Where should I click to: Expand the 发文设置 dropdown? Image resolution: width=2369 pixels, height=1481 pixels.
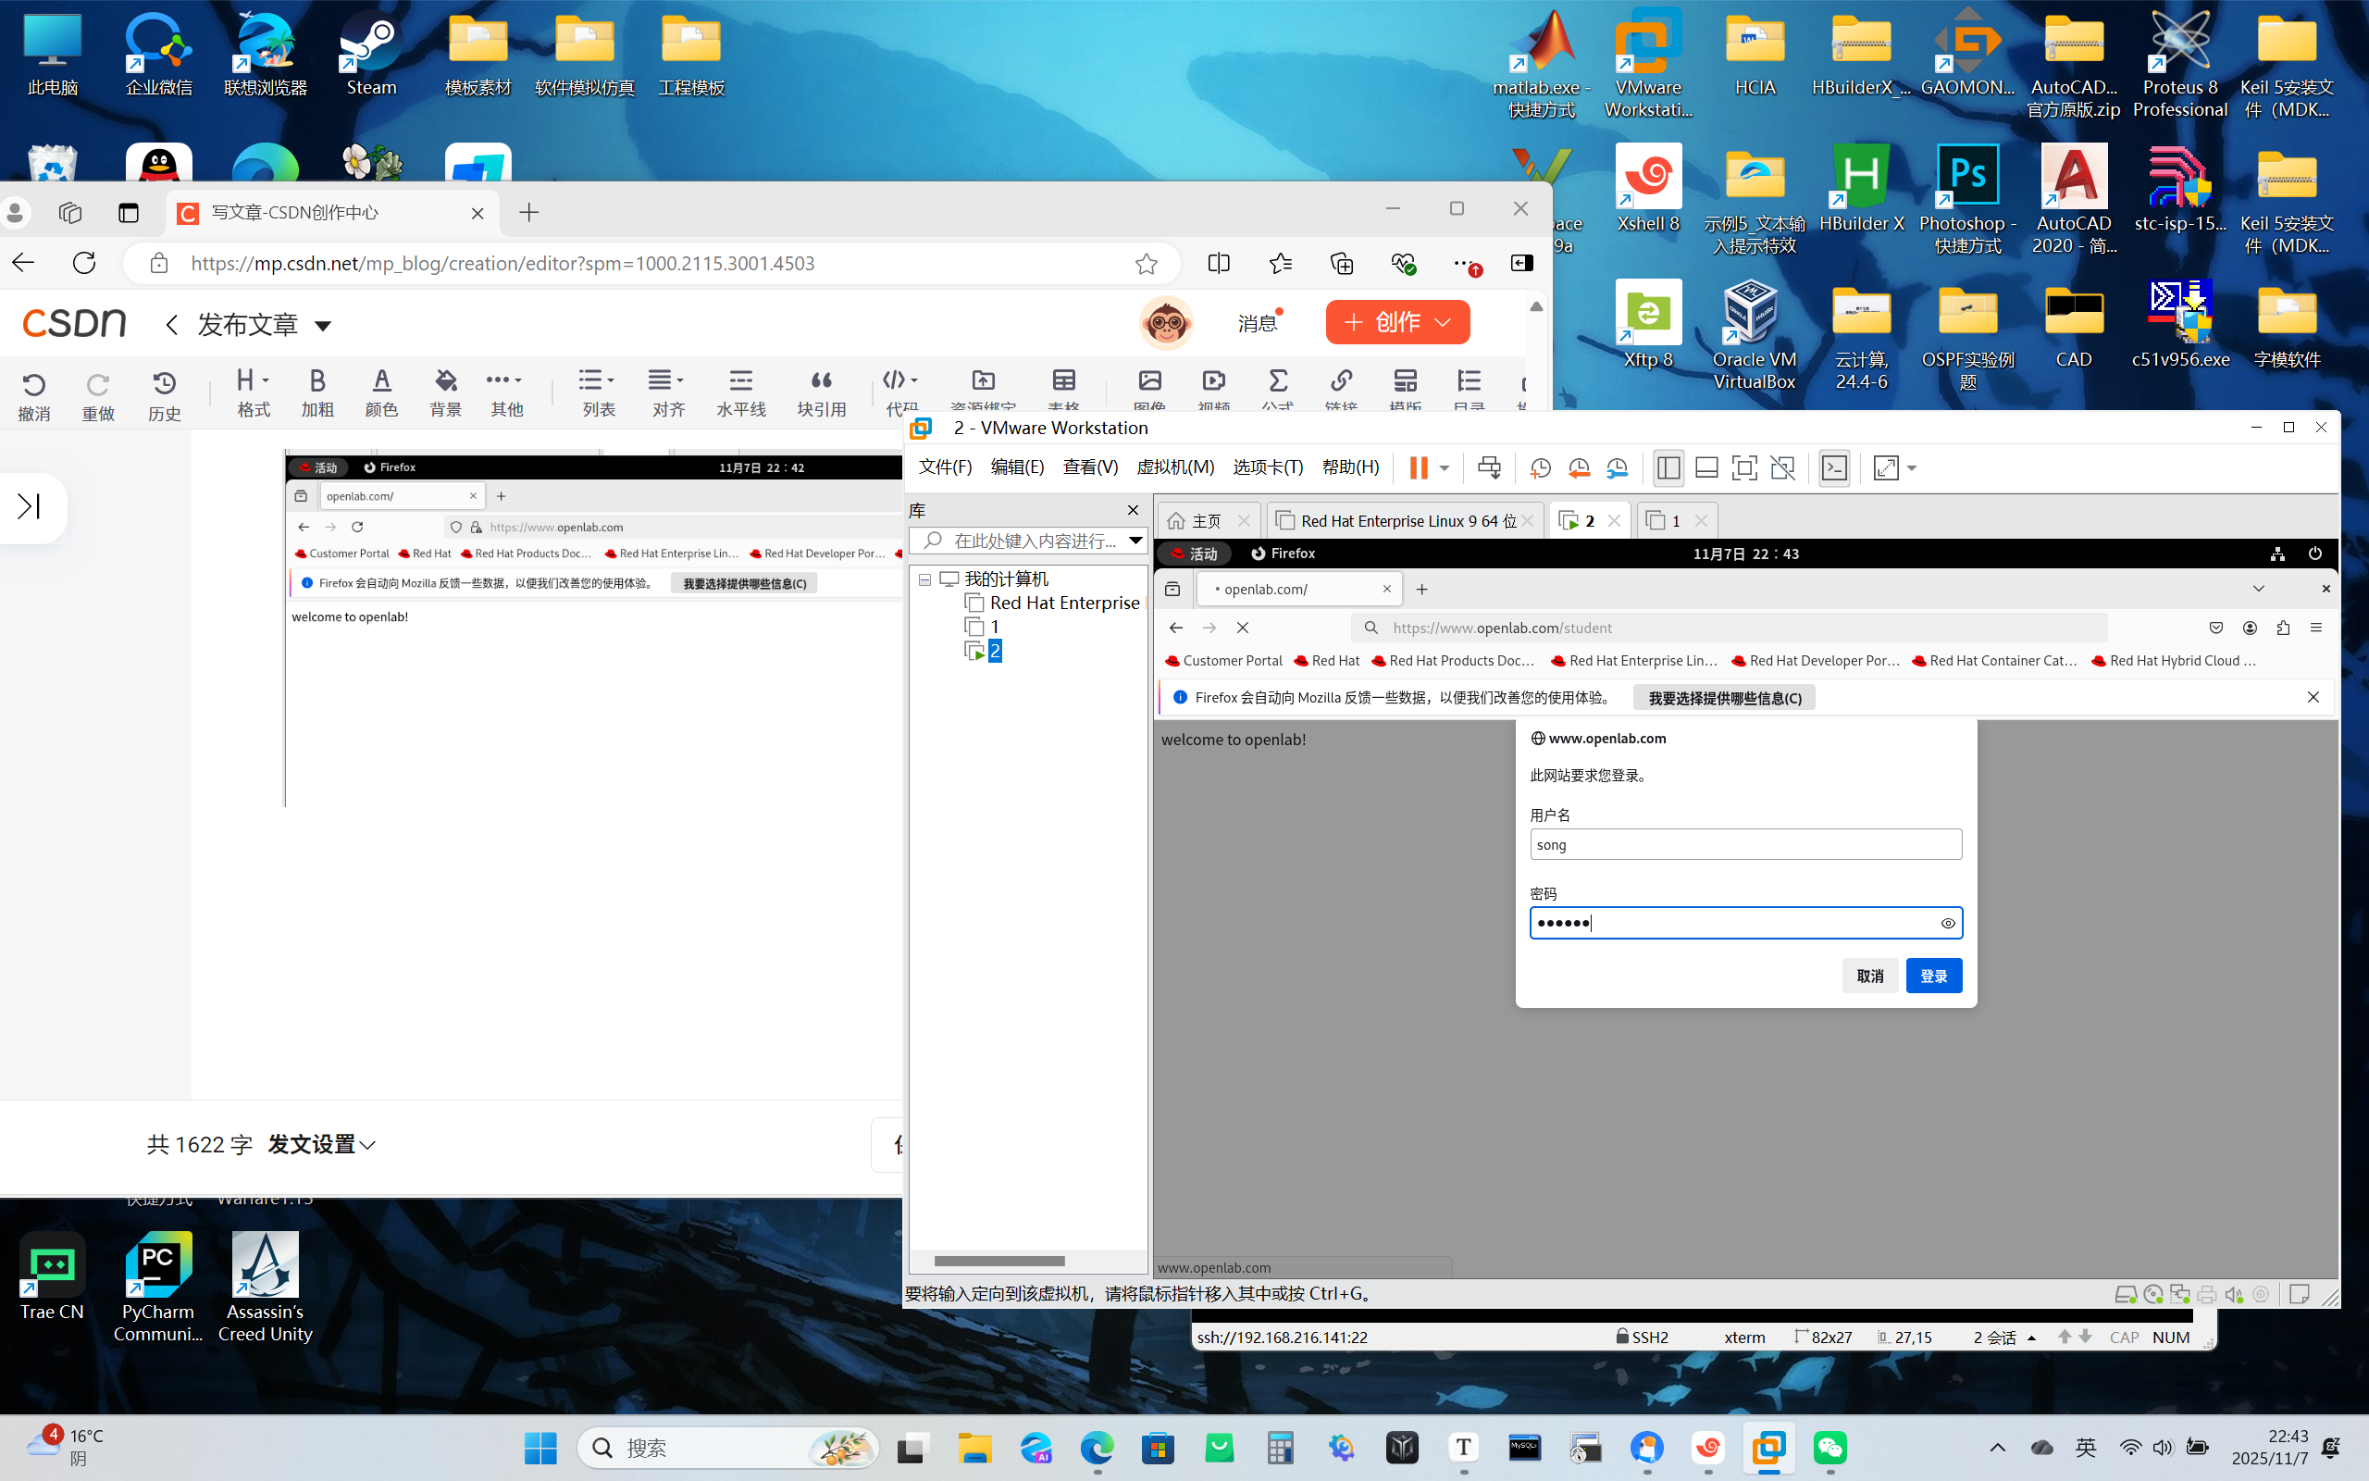[x=322, y=1144]
